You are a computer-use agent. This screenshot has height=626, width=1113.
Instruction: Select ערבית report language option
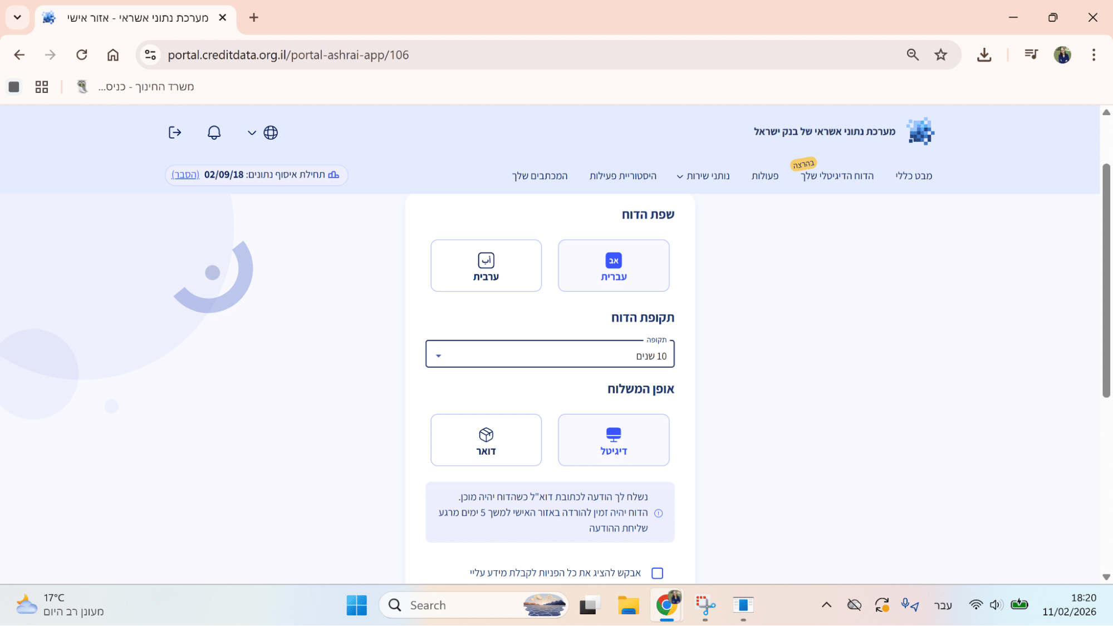(x=486, y=265)
